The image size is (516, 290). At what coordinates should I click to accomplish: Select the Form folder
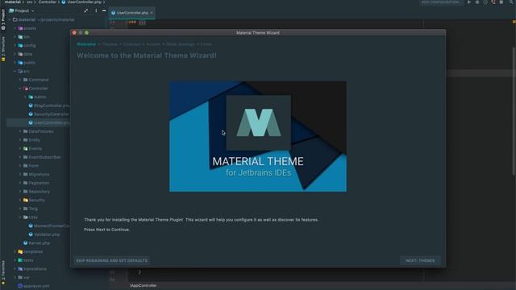(31, 166)
